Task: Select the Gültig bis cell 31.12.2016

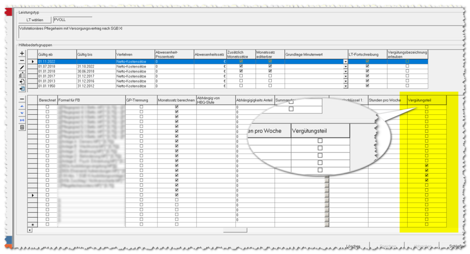Action: (x=96, y=81)
